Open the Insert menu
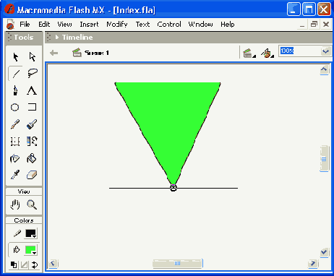The height and width of the screenshot is (276, 334). point(89,25)
